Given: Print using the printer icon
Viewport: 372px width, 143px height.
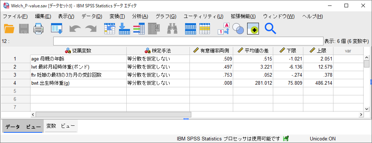Looking at the screenshot, I should pos(38,29).
